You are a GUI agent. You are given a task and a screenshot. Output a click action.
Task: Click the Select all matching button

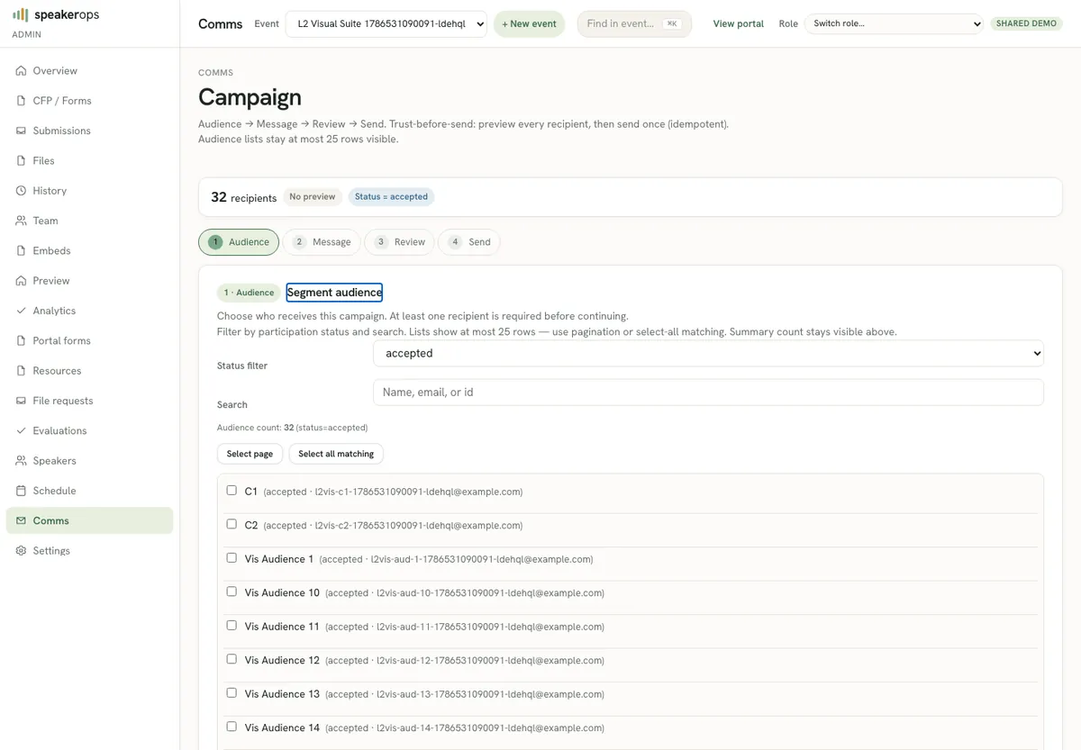tap(336, 454)
